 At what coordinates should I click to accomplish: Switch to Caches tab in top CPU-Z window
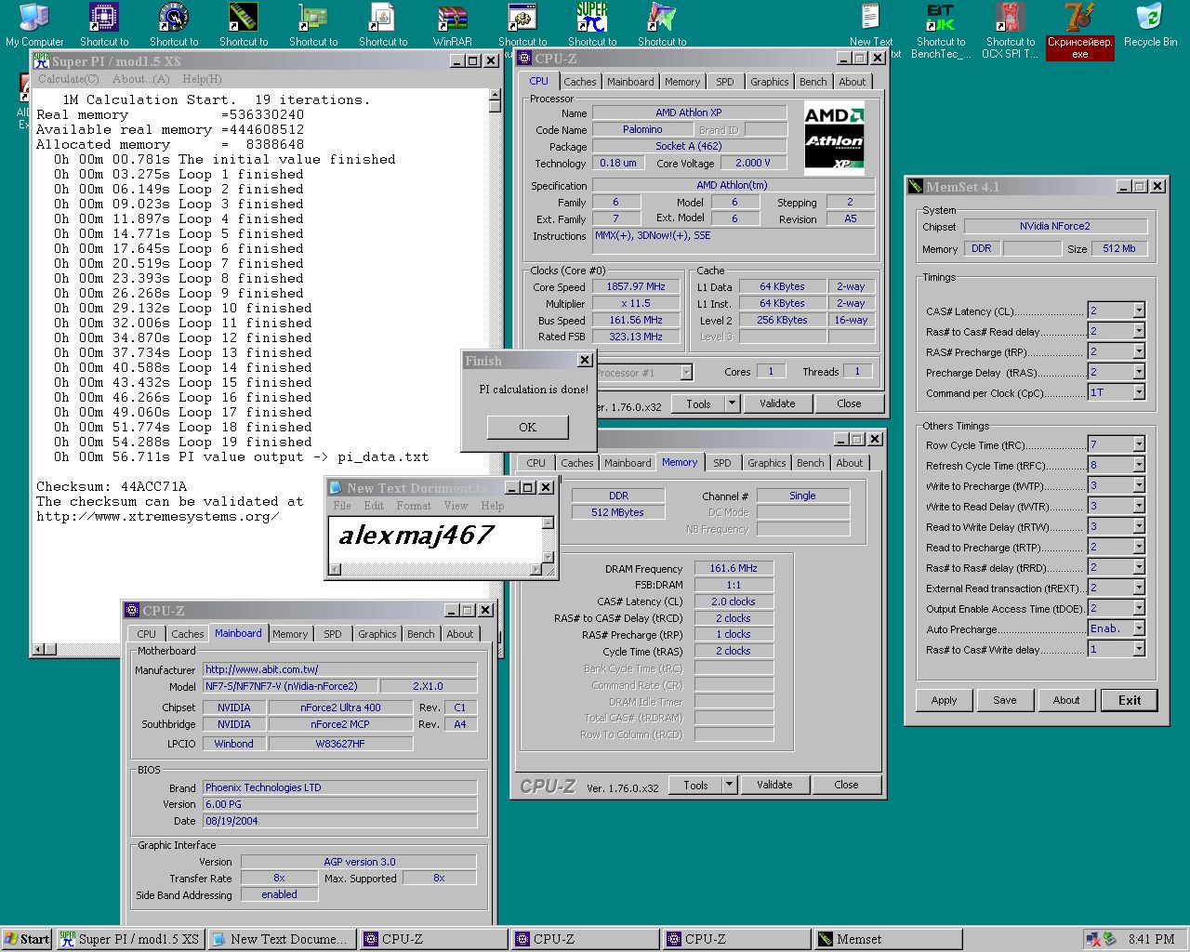tap(580, 82)
